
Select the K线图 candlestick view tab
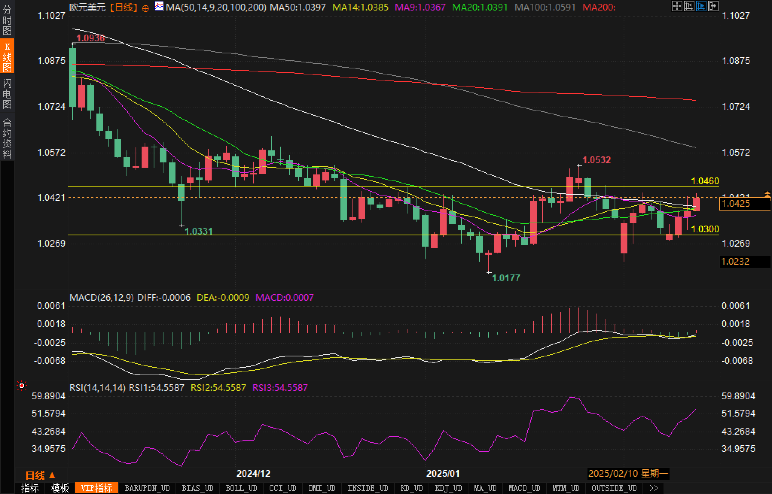[7, 56]
